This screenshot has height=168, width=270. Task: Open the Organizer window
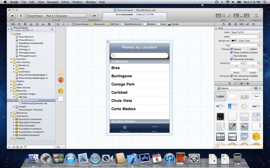(256, 15)
